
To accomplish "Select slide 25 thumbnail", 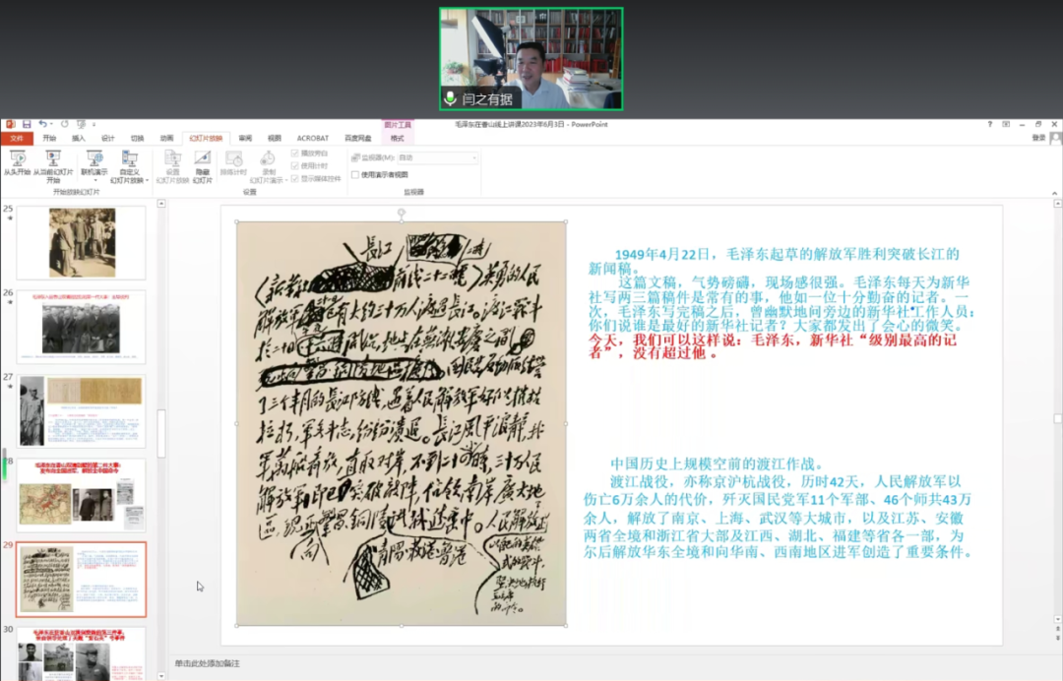I will pos(82,243).
